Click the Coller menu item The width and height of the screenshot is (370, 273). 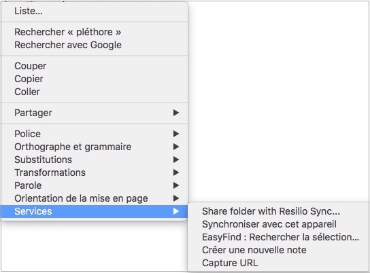95,92
